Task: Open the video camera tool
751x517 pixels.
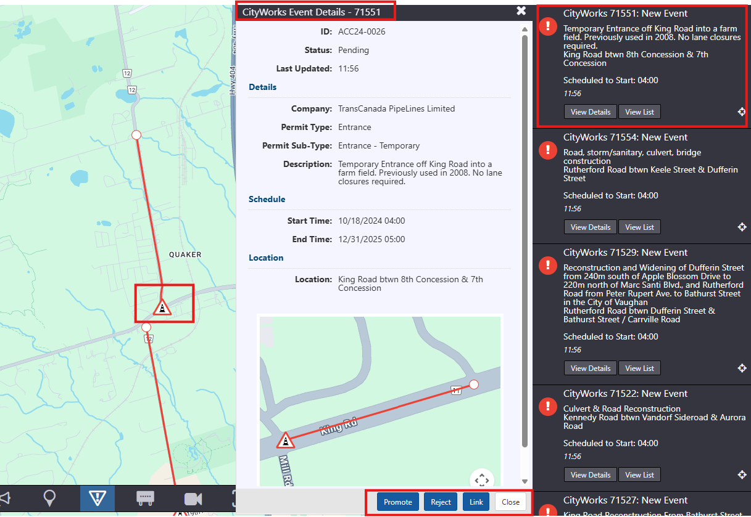Action: tap(193, 498)
